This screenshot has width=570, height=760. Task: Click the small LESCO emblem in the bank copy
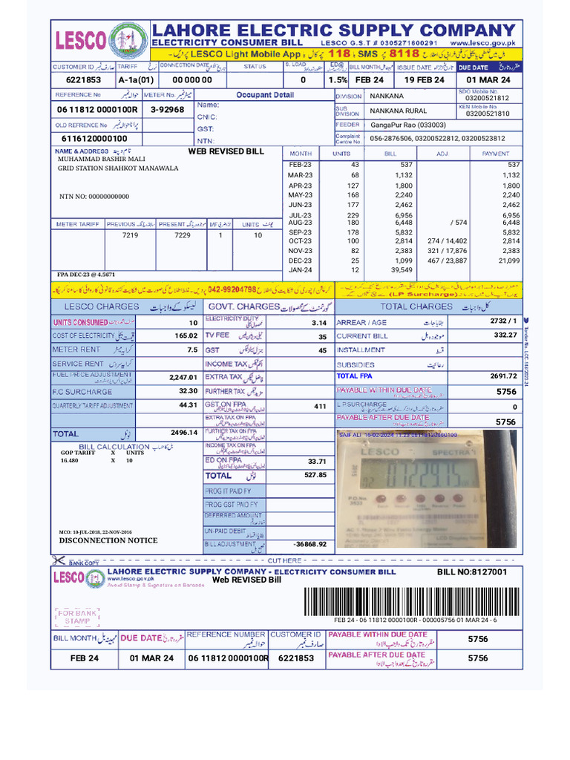[x=96, y=578]
